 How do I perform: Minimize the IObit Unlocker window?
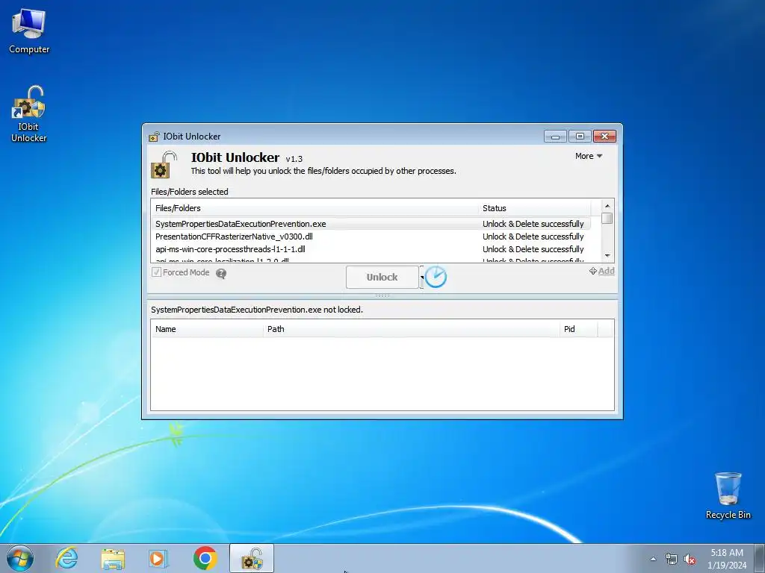coord(555,137)
